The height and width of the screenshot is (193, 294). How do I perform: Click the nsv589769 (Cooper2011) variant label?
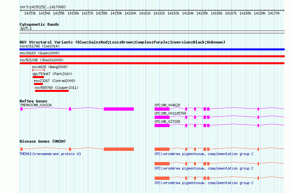(x=56, y=88)
